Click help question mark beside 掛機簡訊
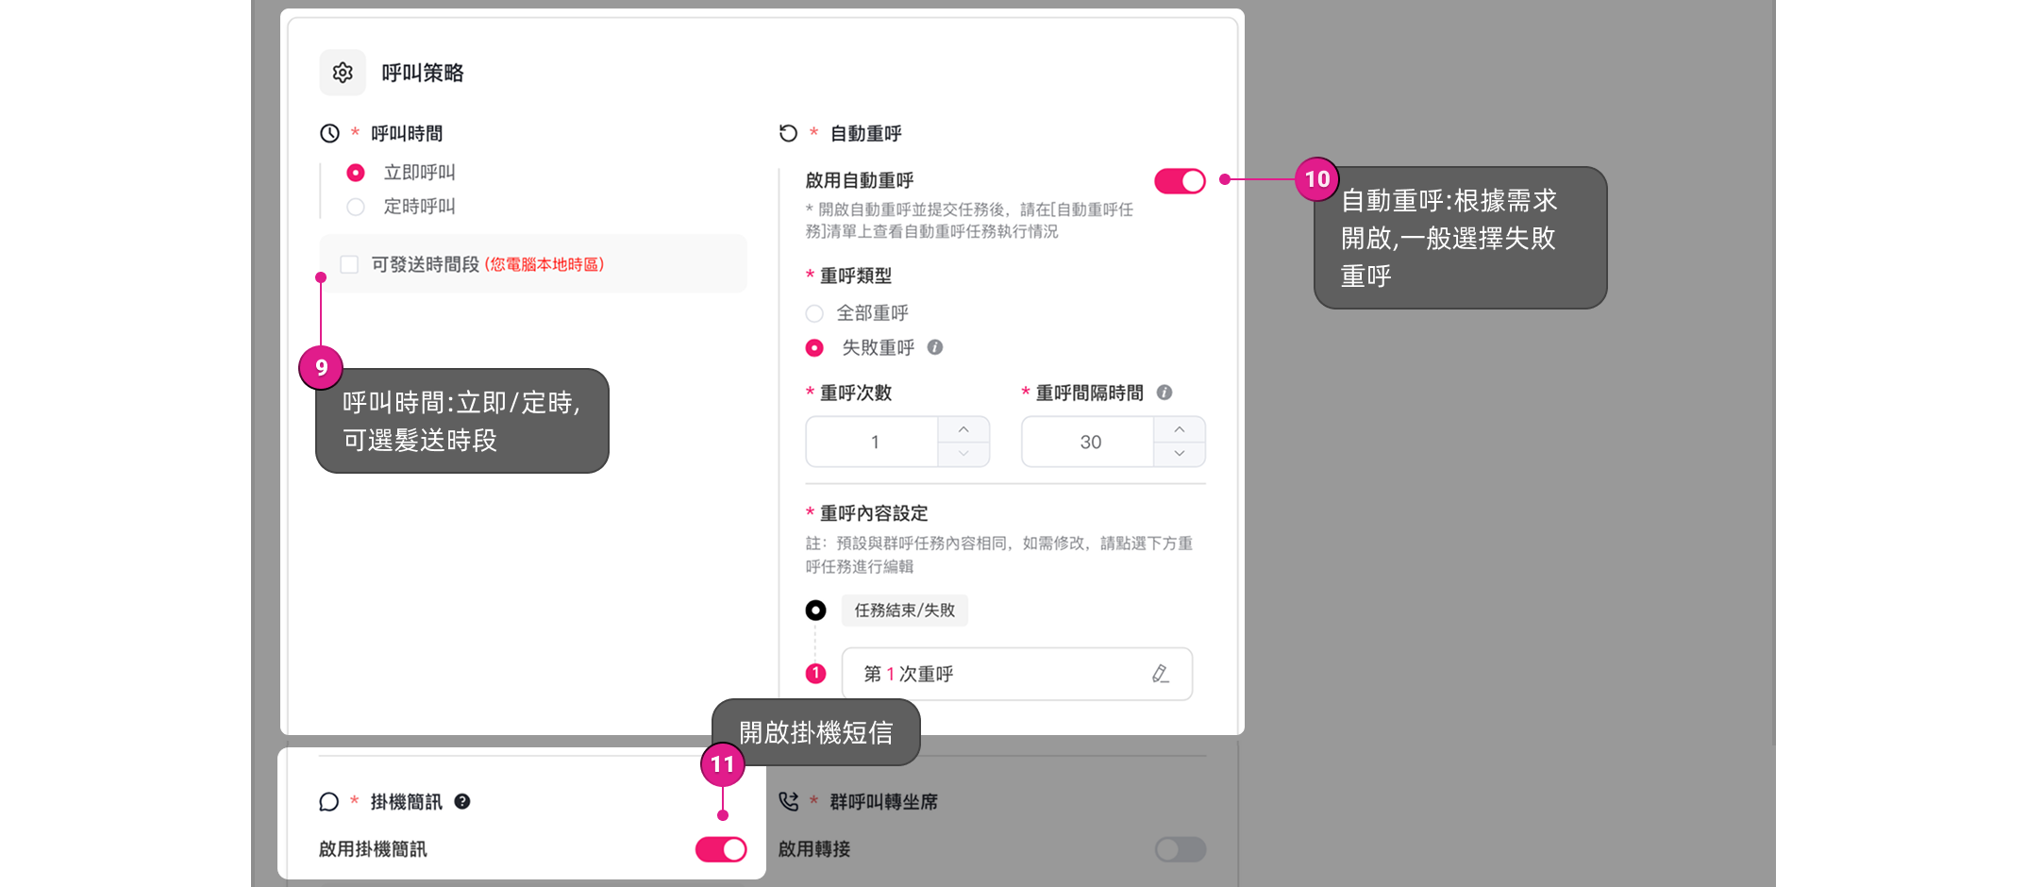This screenshot has width=2027, height=887. click(x=462, y=801)
